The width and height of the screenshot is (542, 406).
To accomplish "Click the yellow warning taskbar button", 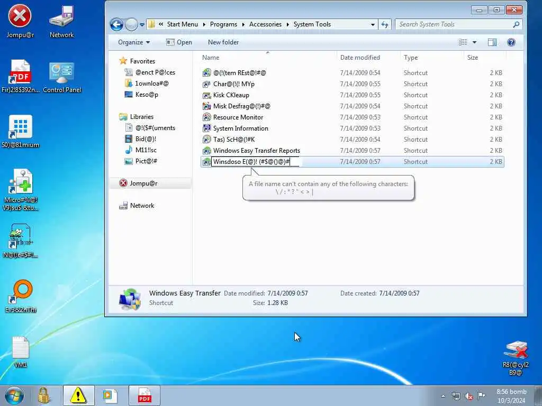I will (x=78, y=395).
